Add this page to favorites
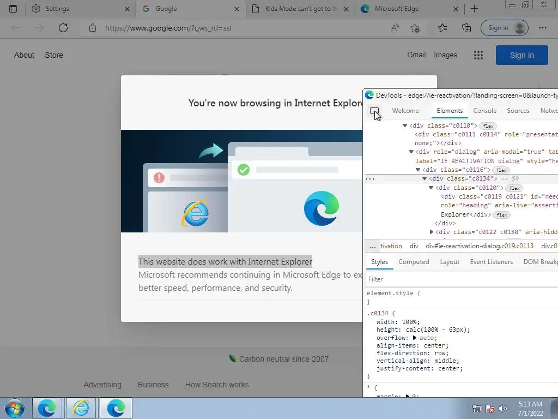 coord(415,28)
